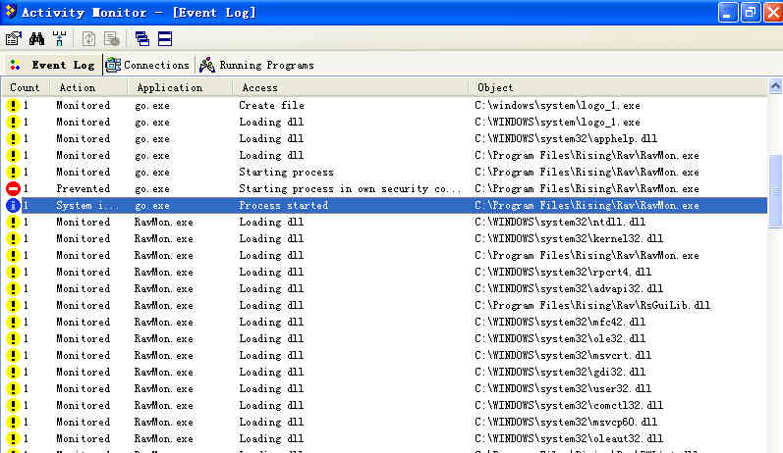Click the warning icon in the gdi32.dll row

click(x=13, y=373)
